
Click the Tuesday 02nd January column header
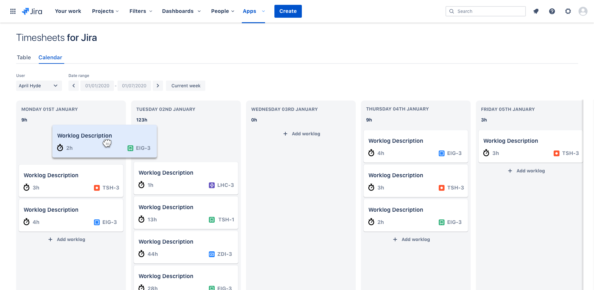(x=166, y=109)
